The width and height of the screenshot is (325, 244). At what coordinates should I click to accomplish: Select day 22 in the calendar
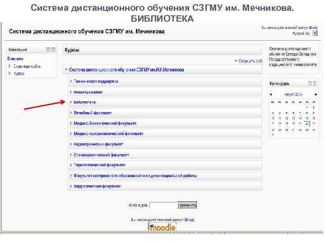(x=307, y=124)
